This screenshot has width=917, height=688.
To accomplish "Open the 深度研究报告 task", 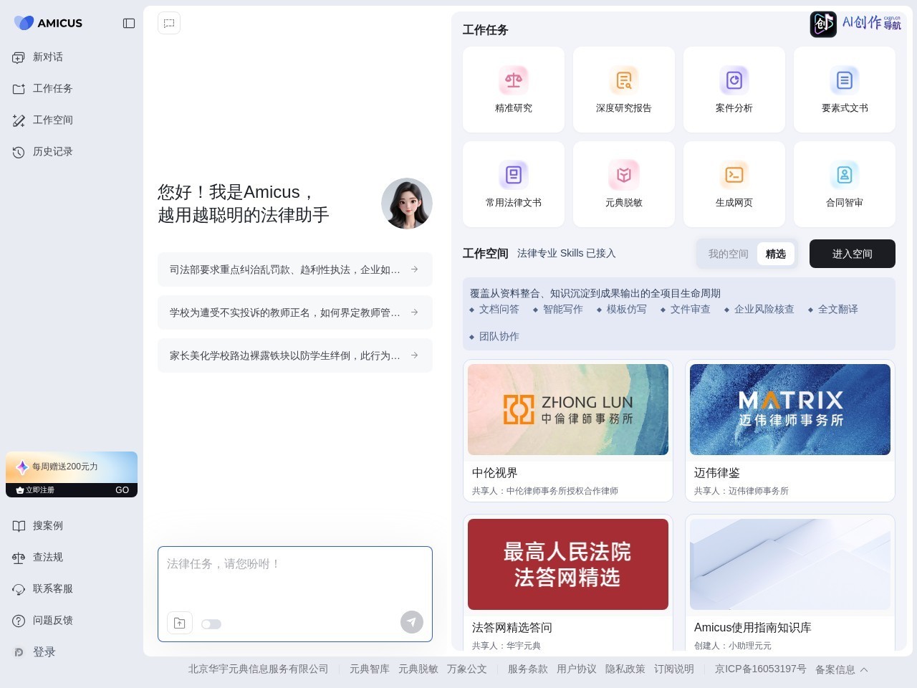I will click(x=624, y=90).
